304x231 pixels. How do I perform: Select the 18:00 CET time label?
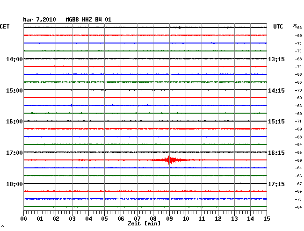click(x=14, y=184)
